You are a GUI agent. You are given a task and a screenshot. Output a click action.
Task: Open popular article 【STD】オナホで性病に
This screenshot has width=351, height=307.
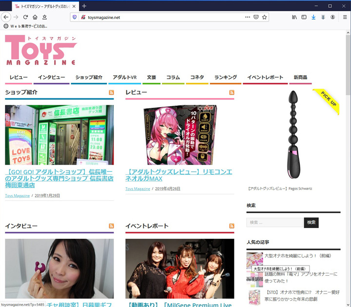click(302, 296)
